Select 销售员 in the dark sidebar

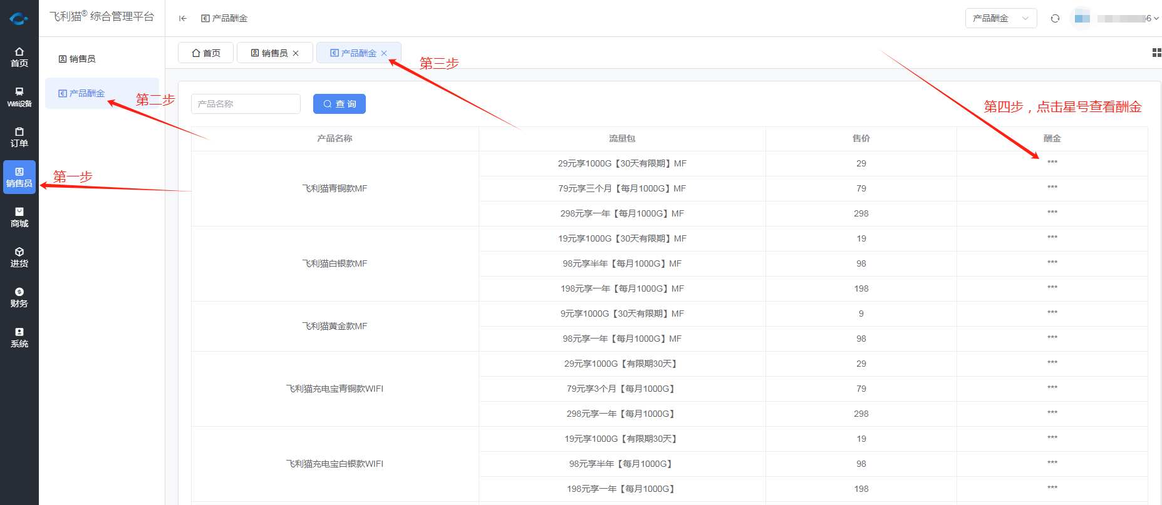click(x=19, y=177)
